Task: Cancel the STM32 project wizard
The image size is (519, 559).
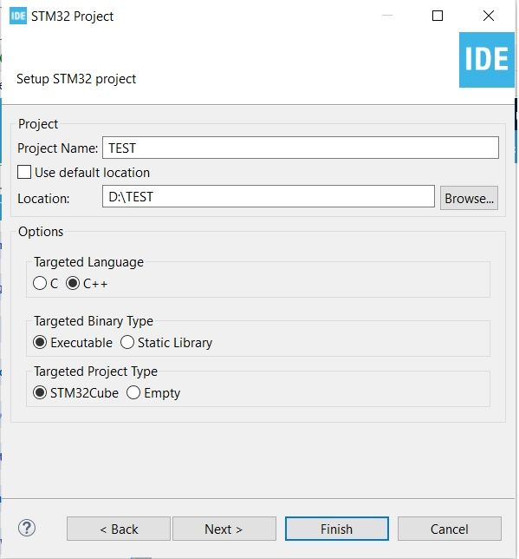Action: click(450, 529)
